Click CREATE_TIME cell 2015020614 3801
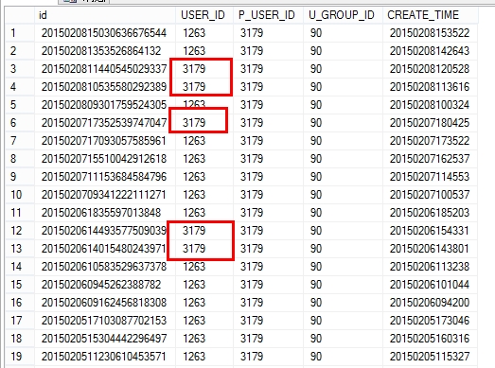The width and height of the screenshot is (495, 368). coord(430,249)
